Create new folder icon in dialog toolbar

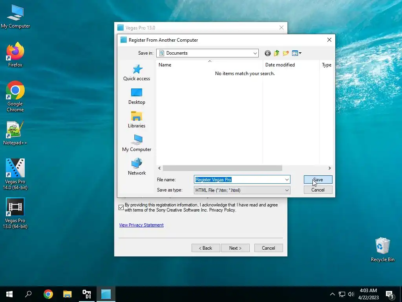[286, 53]
